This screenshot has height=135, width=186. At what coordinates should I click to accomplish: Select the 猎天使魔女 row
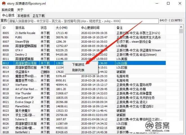click(84, 111)
